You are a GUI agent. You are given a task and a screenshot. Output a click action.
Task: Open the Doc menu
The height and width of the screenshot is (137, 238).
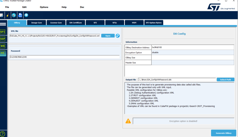[82, 7]
